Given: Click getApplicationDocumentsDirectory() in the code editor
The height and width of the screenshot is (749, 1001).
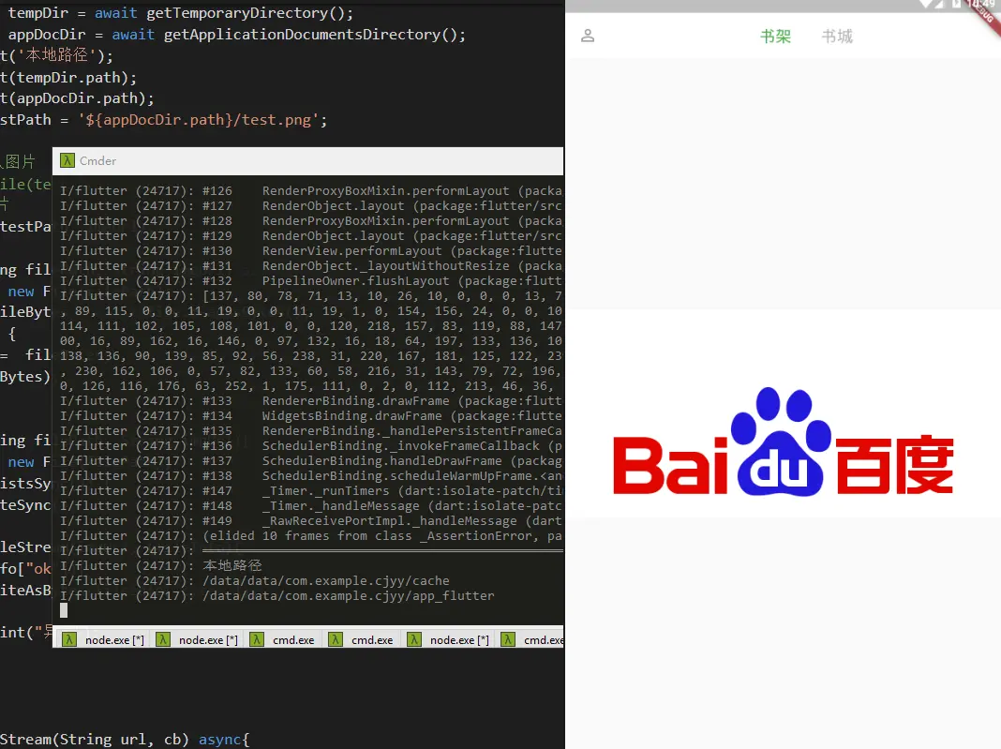Looking at the screenshot, I should tap(315, 35).
